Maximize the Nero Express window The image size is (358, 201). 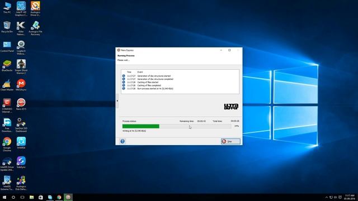coord(229,50)
